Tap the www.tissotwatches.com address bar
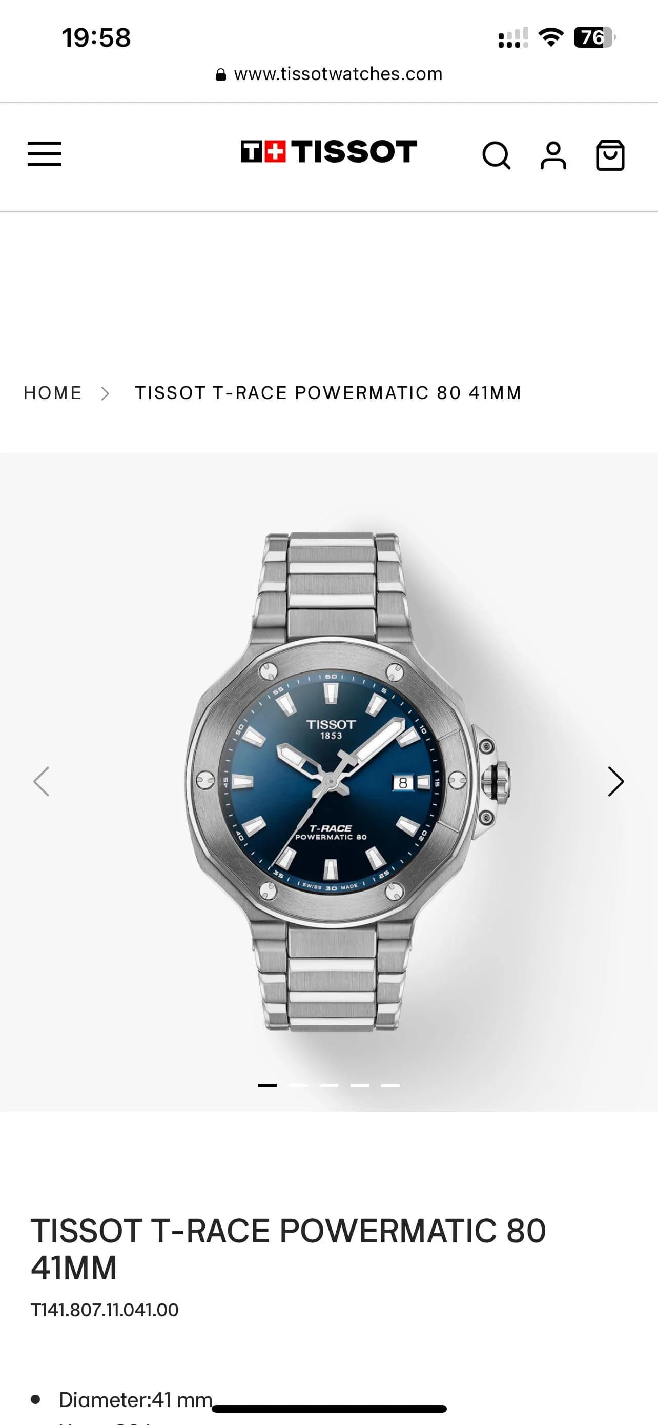This screenshot has width=658, height=1425. (x=330, y=74)
